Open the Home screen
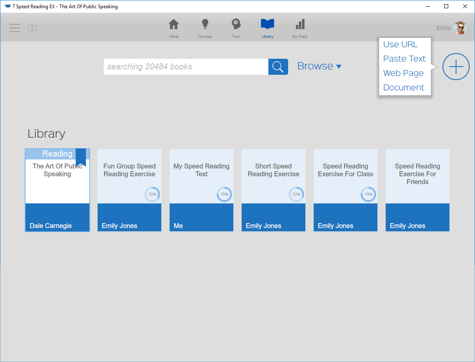The width and height of the screenshot is (475, 362). tap(174, 28)
